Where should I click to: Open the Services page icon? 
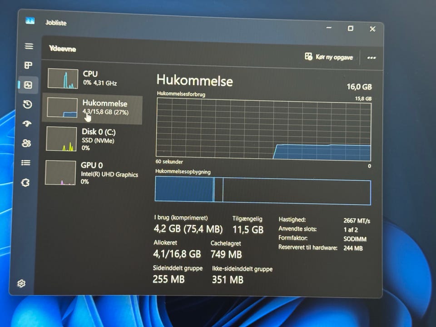[x=26, y=183]
